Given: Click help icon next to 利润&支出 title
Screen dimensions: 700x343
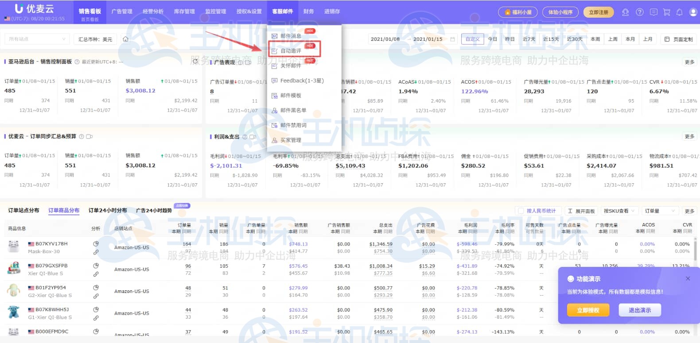Looking at the screenshot, I should [x=245, y=137].
